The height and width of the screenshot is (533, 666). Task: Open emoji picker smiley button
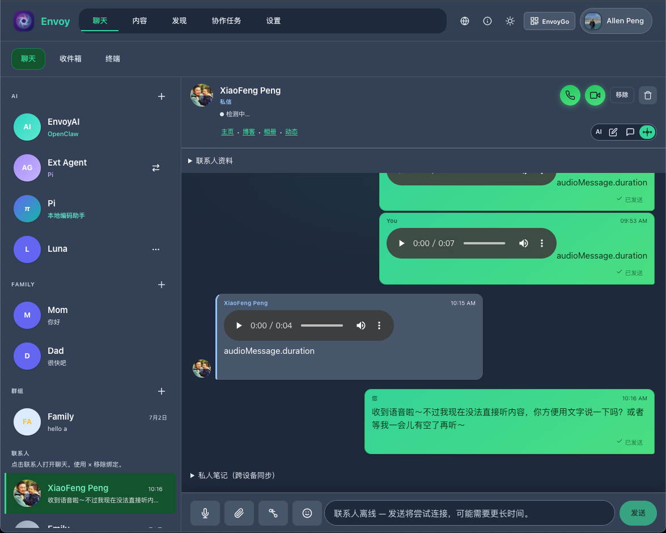click(x=307, y=514)
